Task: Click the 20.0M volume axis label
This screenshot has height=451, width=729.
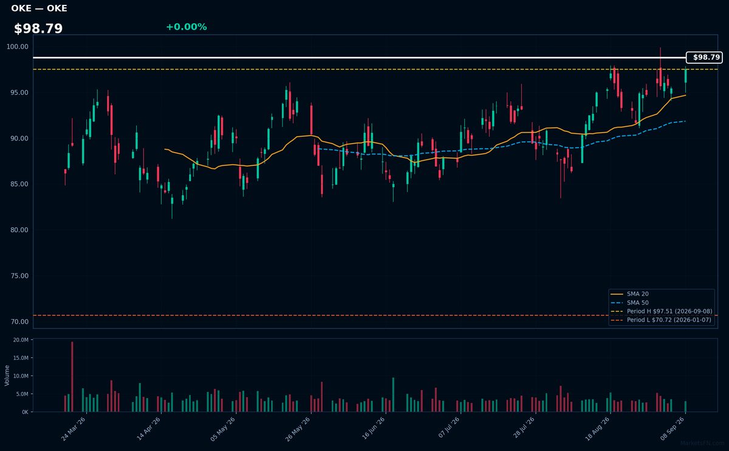Action: click(x=21, y=340)
